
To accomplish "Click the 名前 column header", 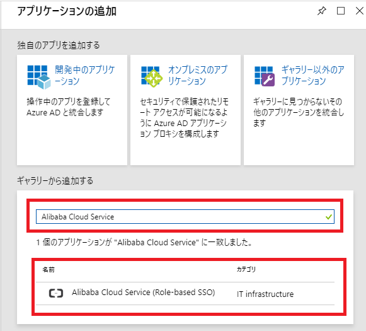I will coord(49,270).
